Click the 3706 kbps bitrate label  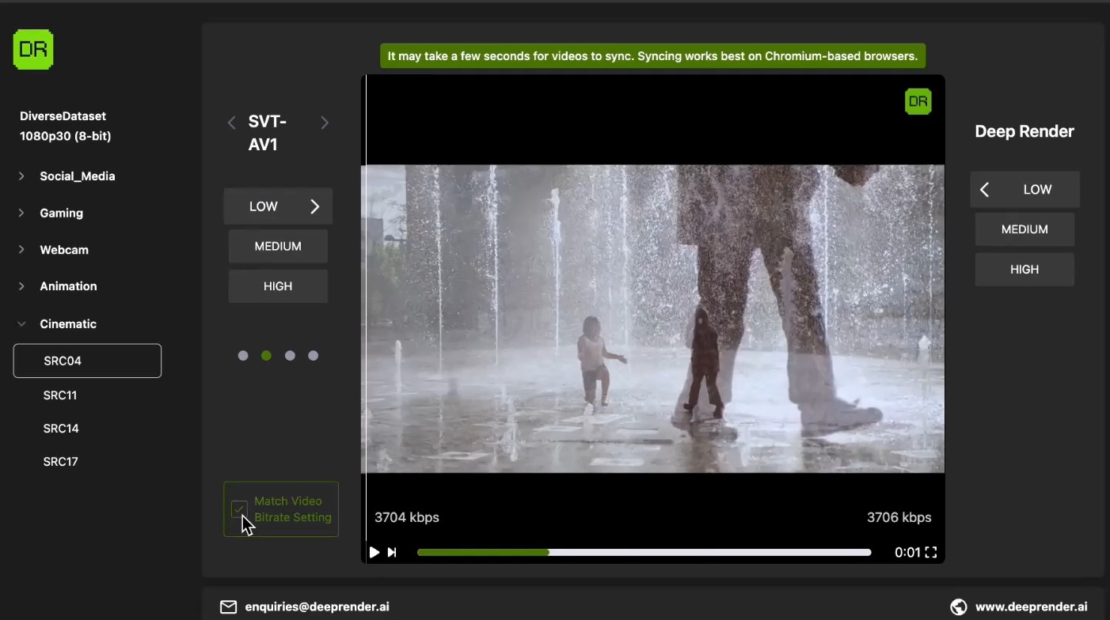899,517
